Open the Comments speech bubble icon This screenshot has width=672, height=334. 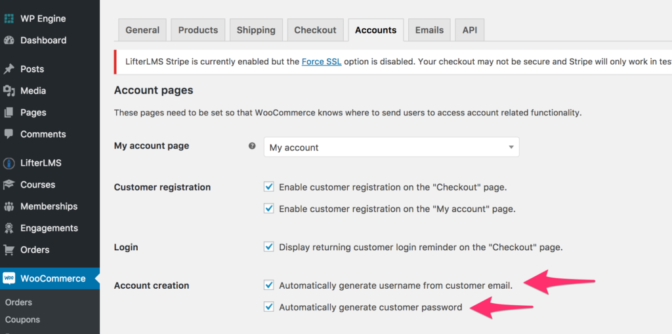(9, 134)
